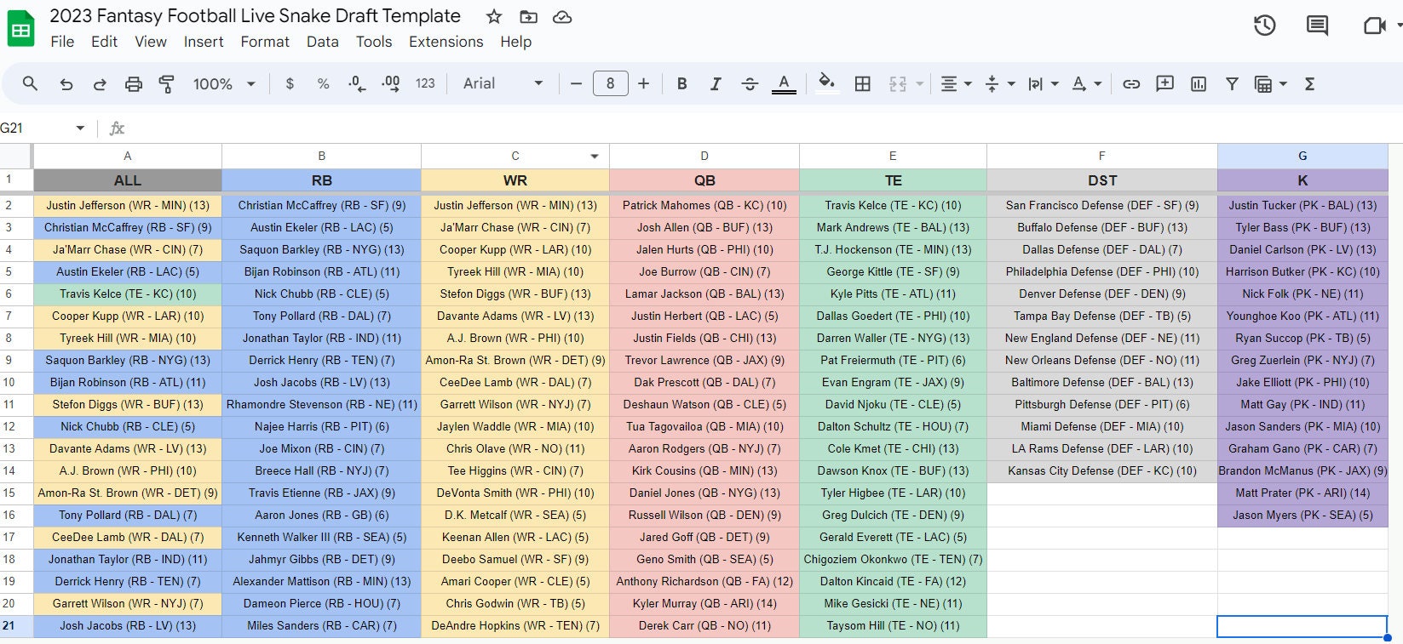Insert a chart

click(x=1199, y=83)
